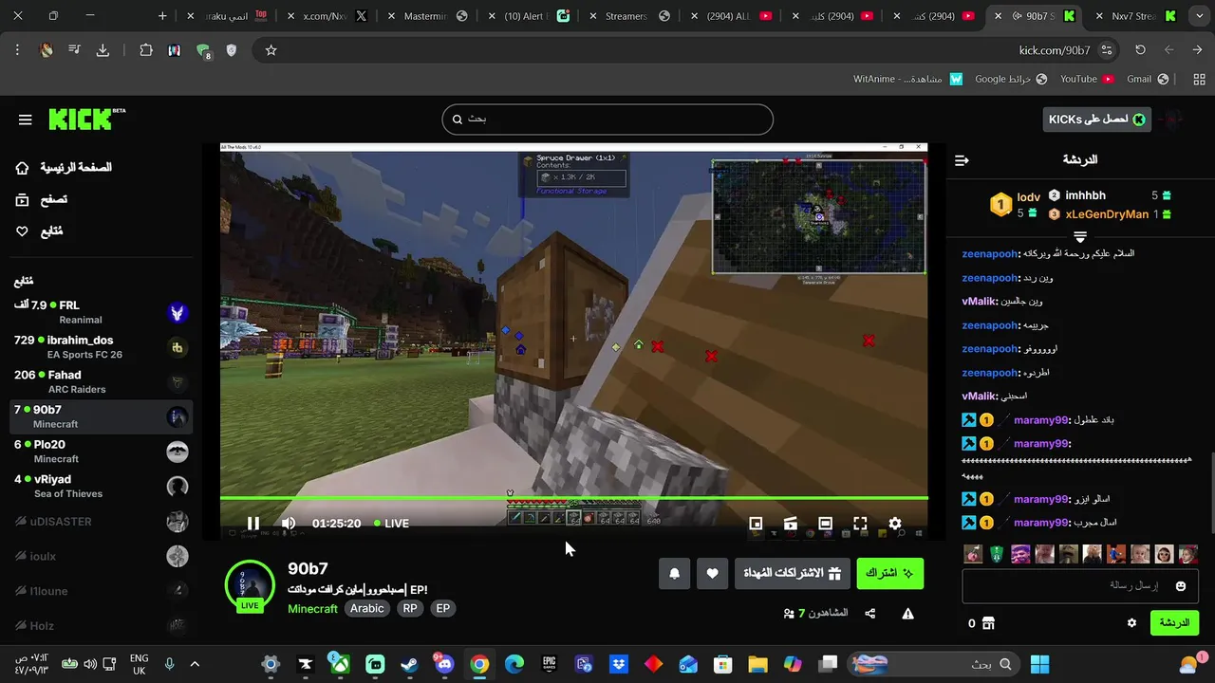Click the green Subscribe button
The height and width of the screenshot is (683, 1215).
(889, 573)
